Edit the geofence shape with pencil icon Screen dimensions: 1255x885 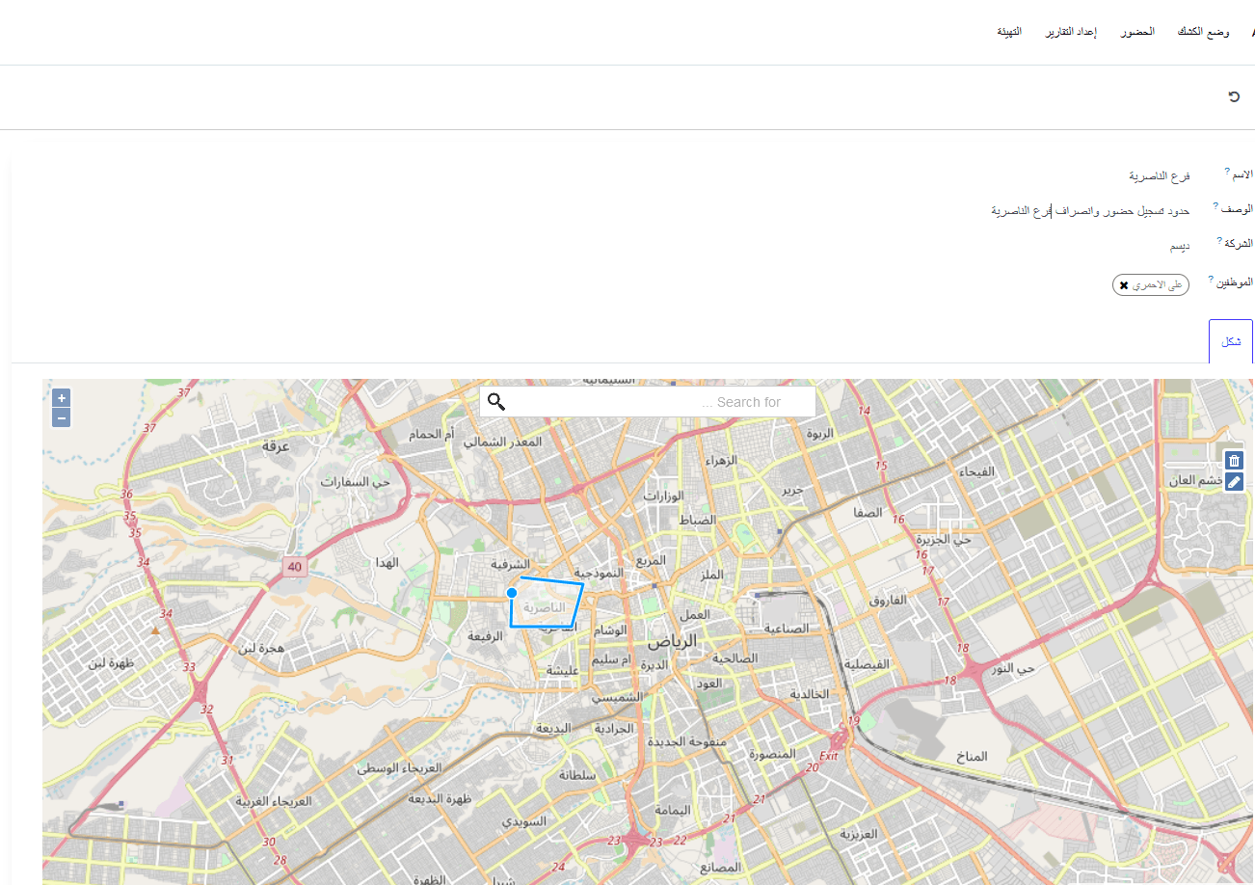tap(1234, 481)
